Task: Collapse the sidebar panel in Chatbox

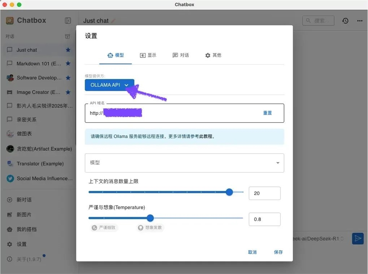Action: pos(68,21)
